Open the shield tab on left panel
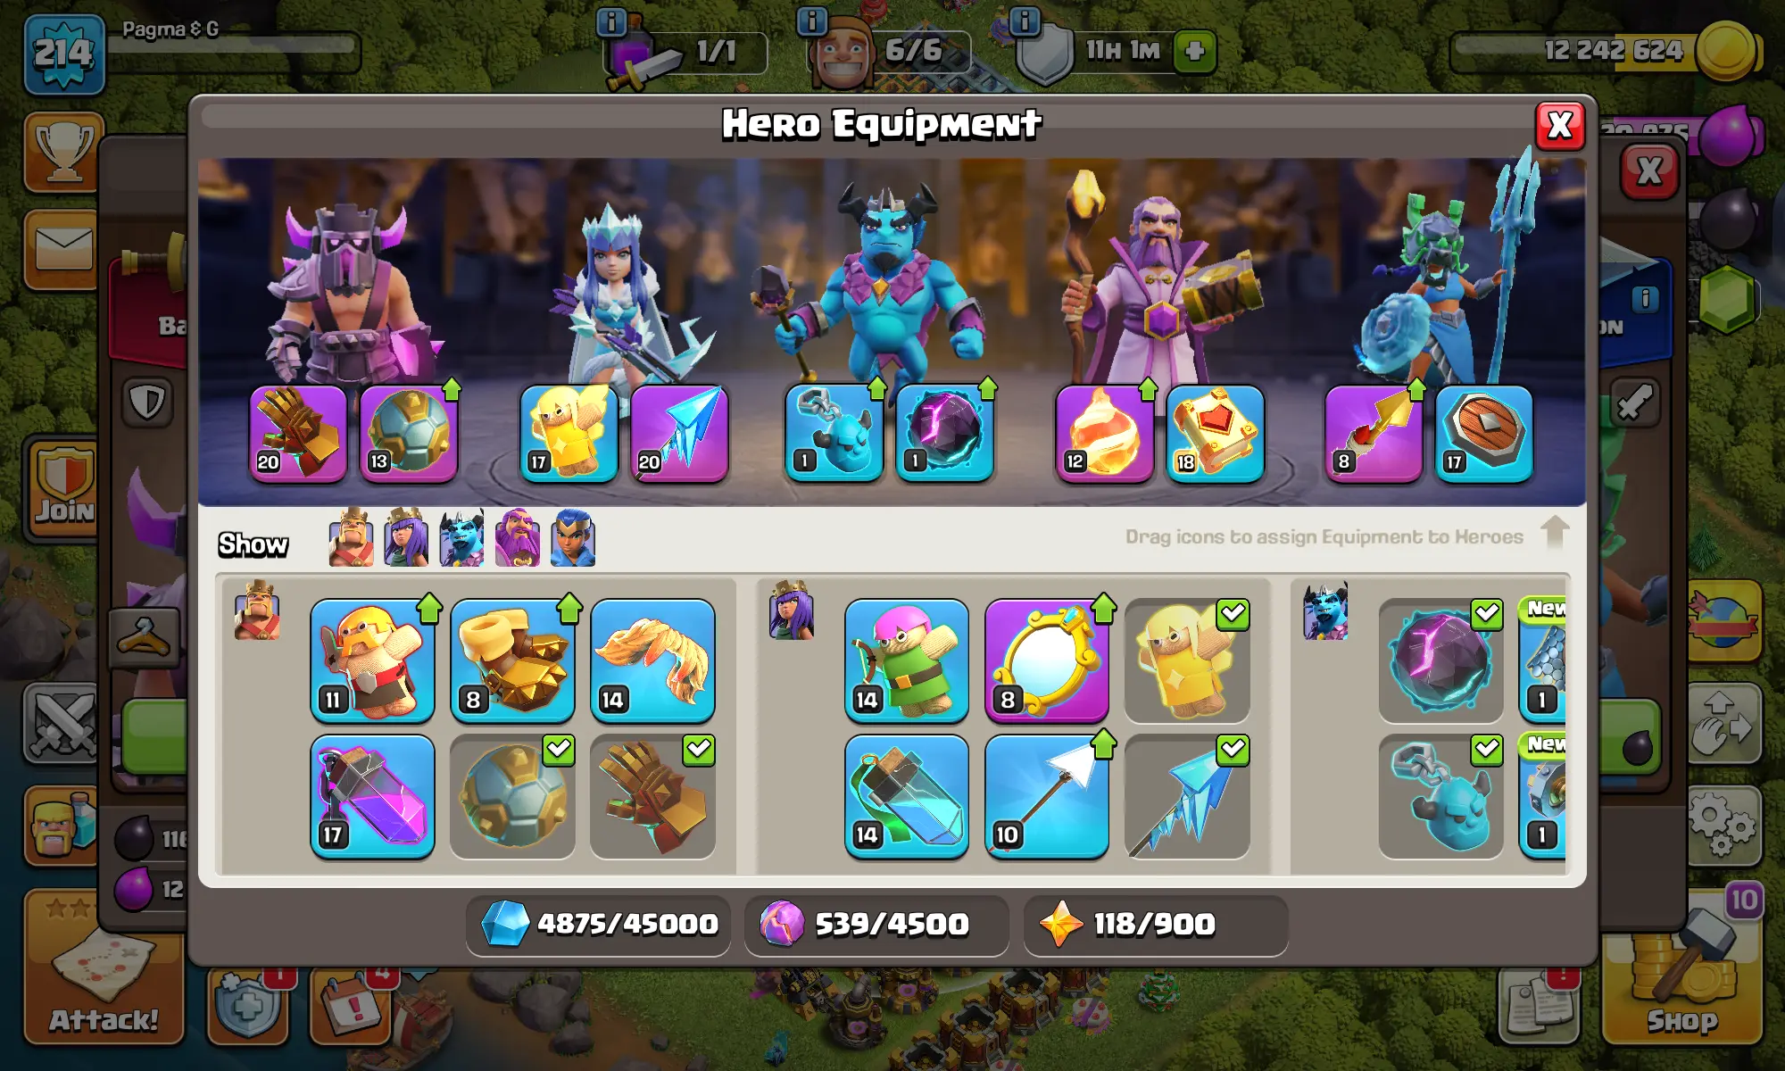The height and width of the screenshot is (1071, 1785). click(x=146, y=403)
